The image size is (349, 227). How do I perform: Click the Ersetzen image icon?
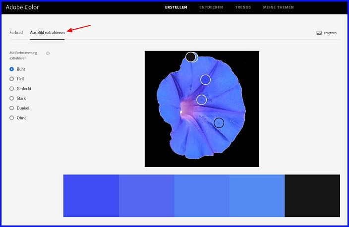coord(319,33)
